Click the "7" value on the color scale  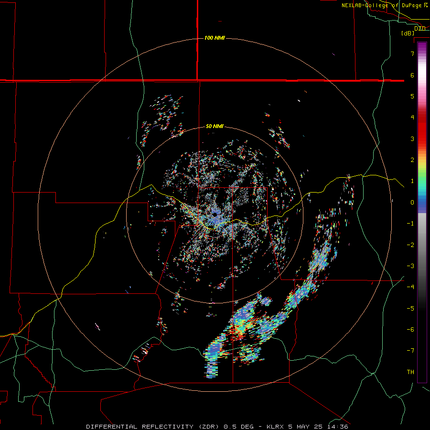[x=412, y=54]
